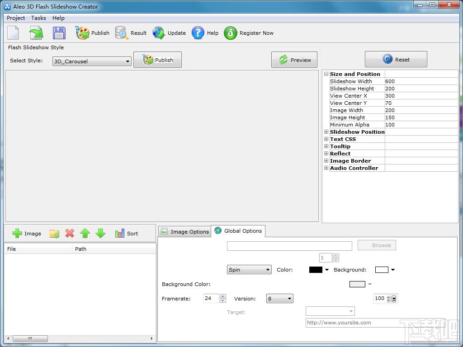Add image folder with the folder icon

(x=54, y=234)
